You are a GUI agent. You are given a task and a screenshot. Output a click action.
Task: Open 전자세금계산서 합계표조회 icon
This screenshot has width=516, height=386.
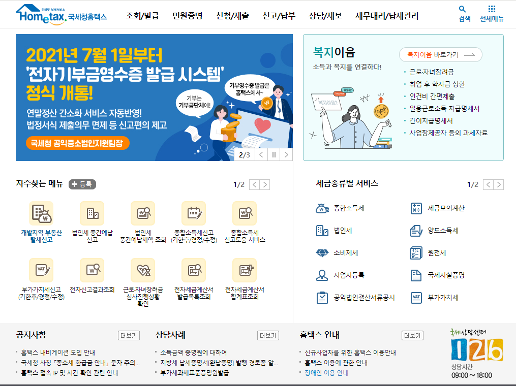(245, 270)
